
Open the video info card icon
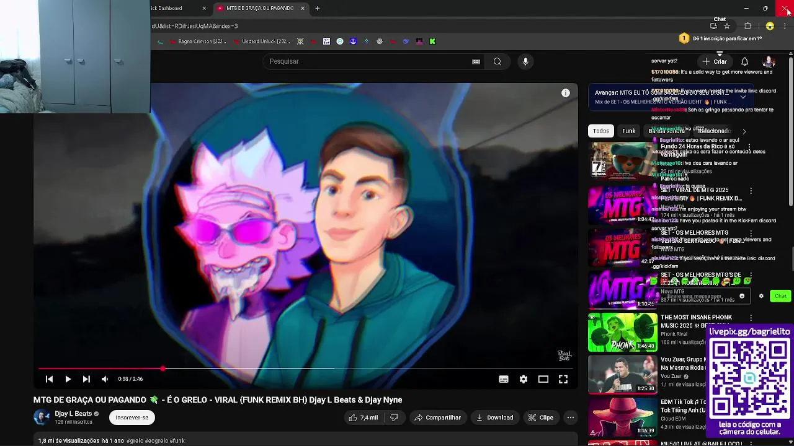point(566,93)
